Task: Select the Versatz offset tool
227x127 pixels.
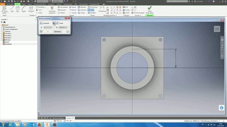Action: 81,13
